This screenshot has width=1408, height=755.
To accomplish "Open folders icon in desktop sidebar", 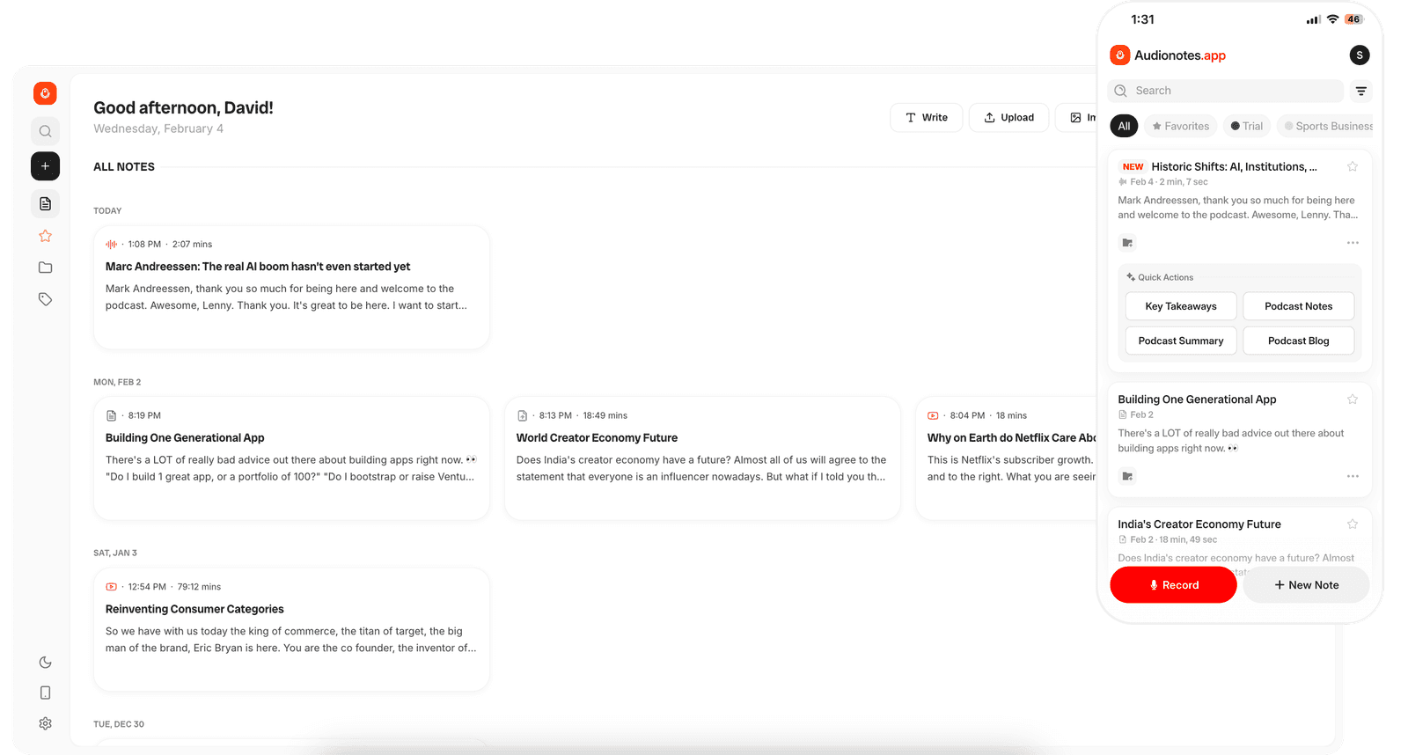I will pyautogui.click(x=45, y=268).
